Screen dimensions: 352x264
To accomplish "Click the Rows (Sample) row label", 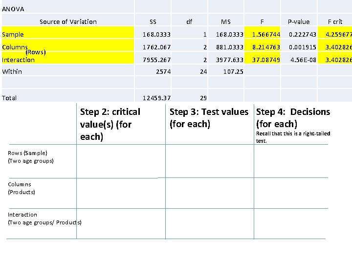I will point(31,157).
